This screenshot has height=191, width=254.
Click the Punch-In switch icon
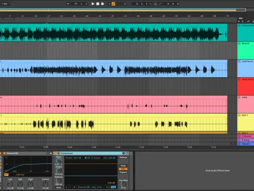click(150, 3)
